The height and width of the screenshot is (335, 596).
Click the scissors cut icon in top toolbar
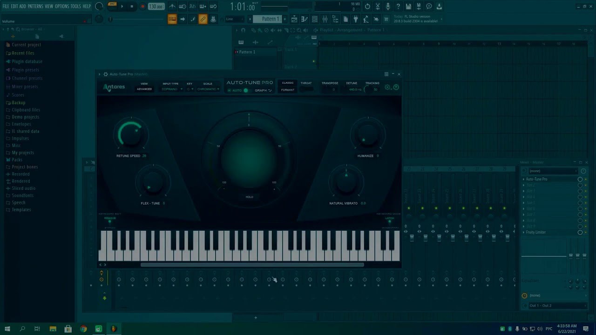378,7
